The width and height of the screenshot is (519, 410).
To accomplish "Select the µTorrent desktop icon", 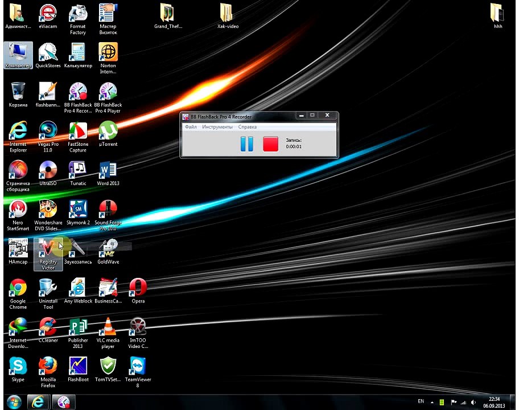I will [108, 134].
